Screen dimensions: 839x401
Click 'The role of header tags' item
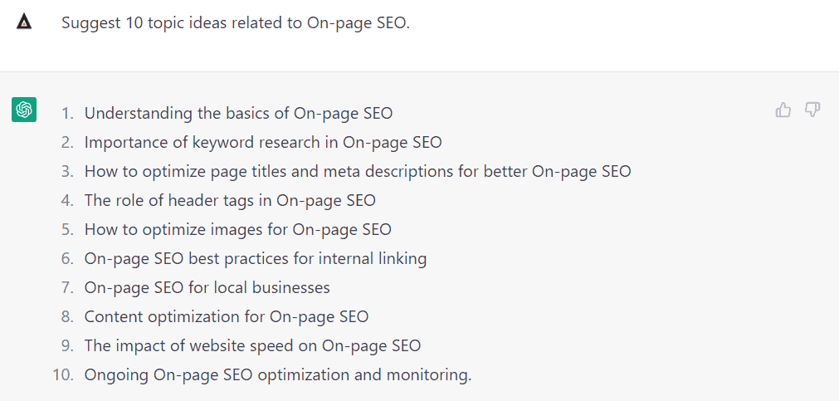(230, 200)
